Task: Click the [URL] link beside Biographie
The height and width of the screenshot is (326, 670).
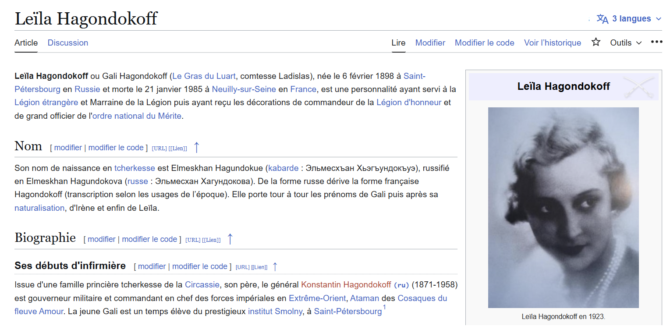Action: (193, 240)
